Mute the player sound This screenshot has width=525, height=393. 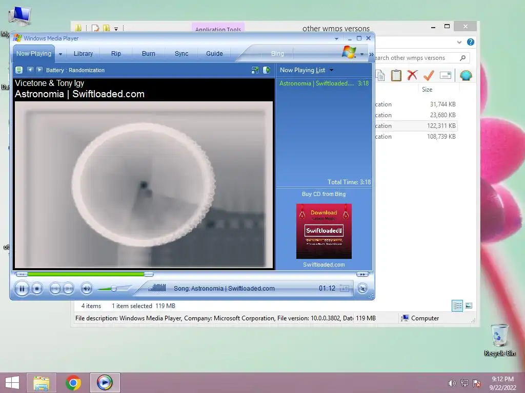86,289
